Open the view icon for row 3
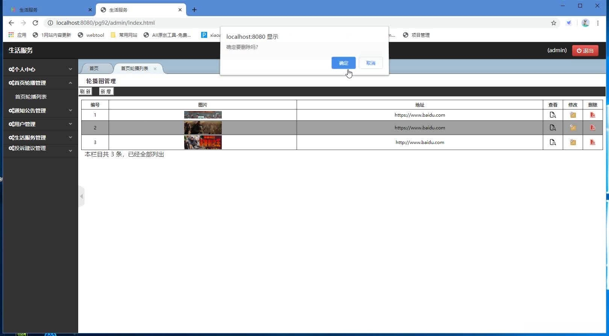Image resolution: width=609 pixels, height=336 pixels. click(x=553, y=142)
